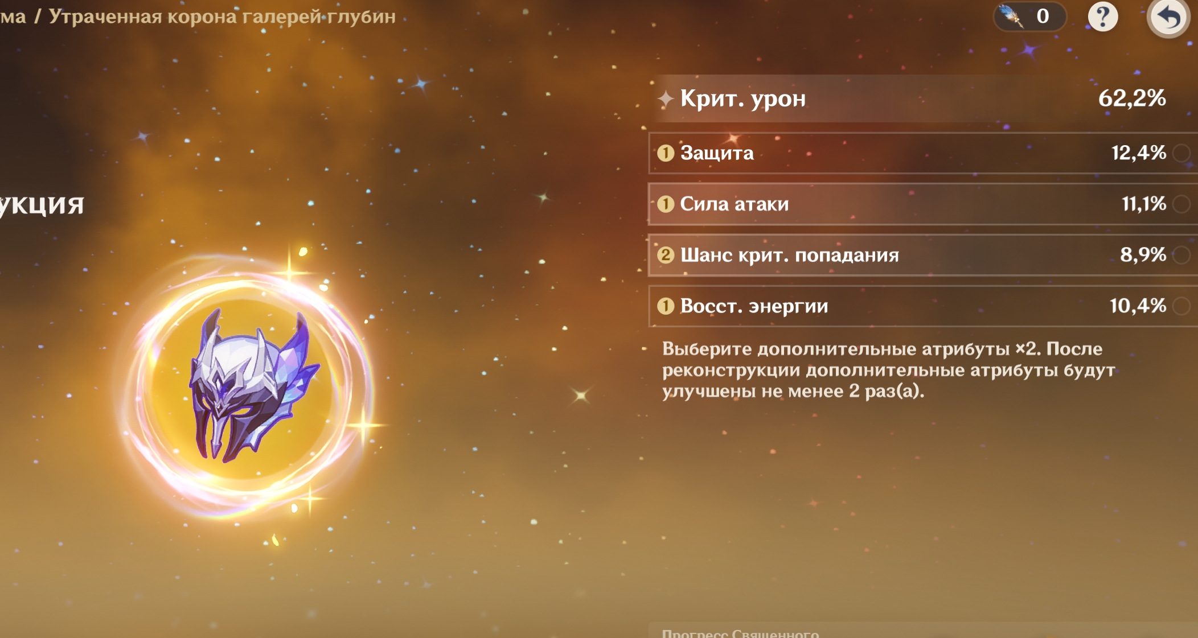Click the Шанс крит. попадания attribute label

[x=789, y=255]
